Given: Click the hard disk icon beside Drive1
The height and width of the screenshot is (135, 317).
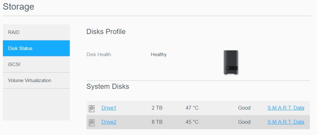Looking at the screenshot, I should tap(92, 108).
